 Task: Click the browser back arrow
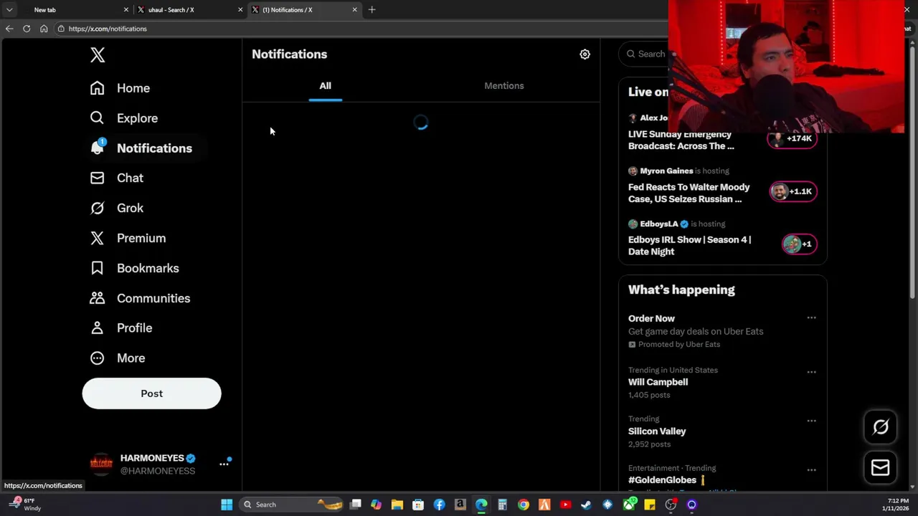pos(9,29)
